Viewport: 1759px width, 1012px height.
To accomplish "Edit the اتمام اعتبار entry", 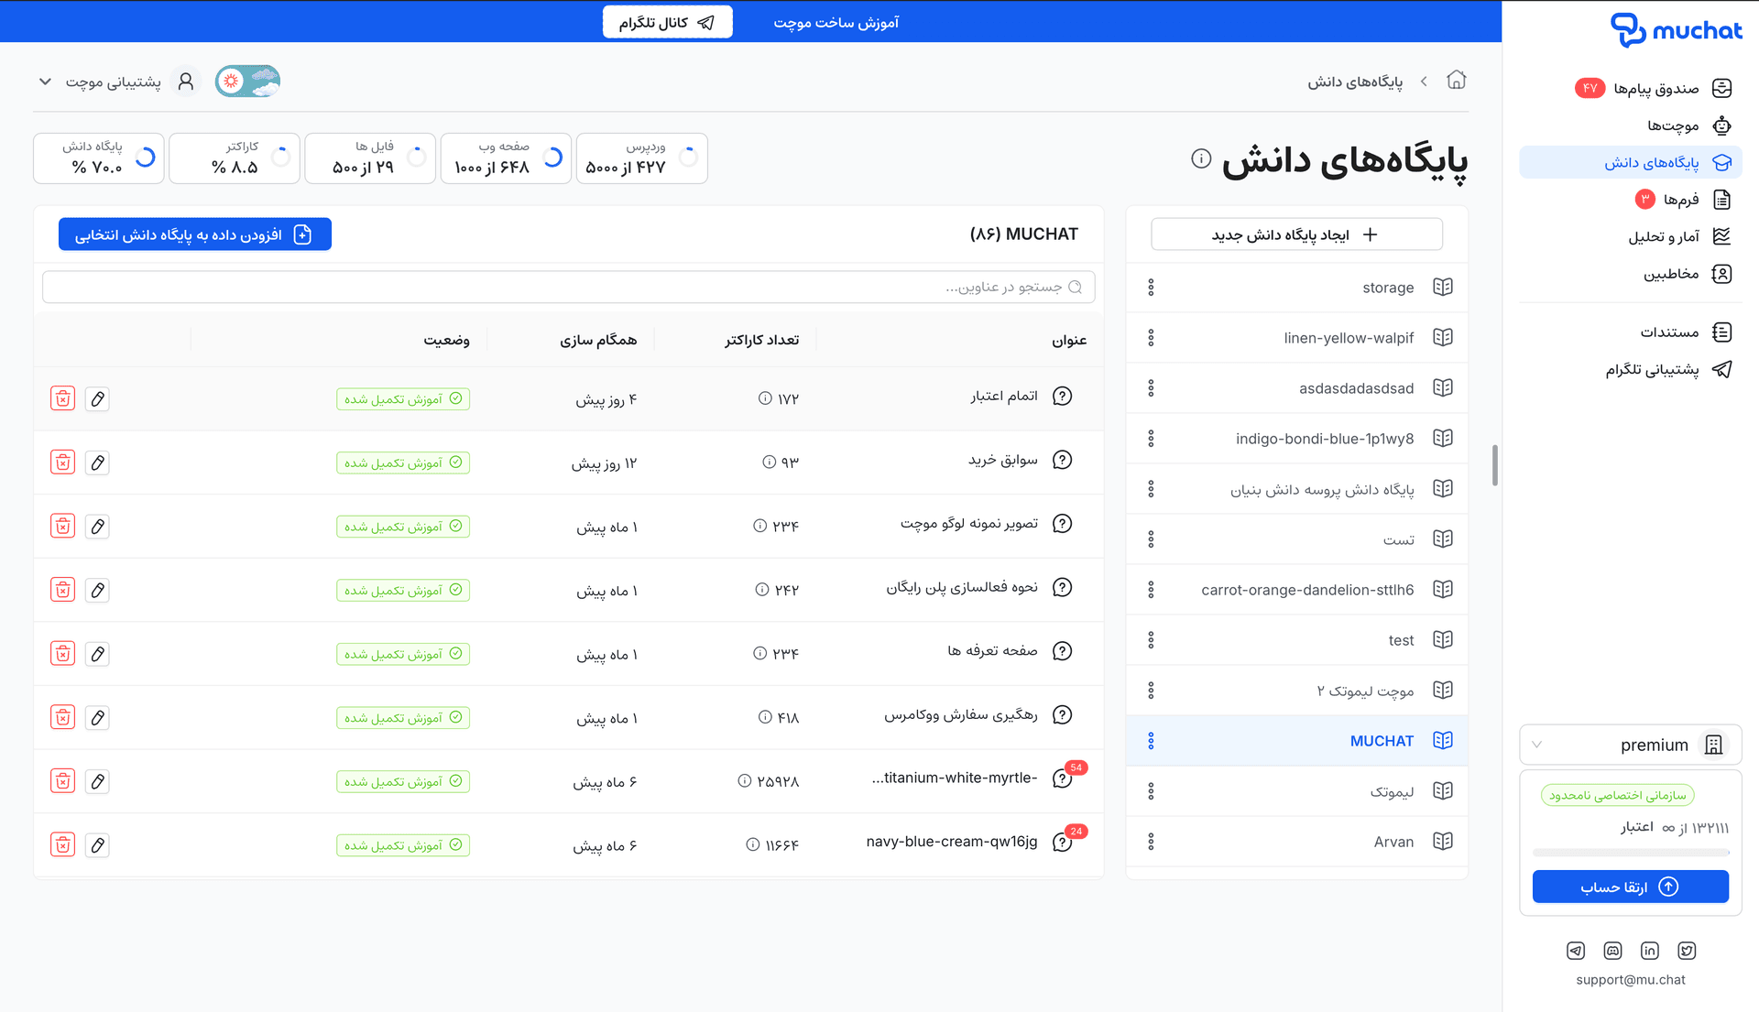I will tap(97, 398).
